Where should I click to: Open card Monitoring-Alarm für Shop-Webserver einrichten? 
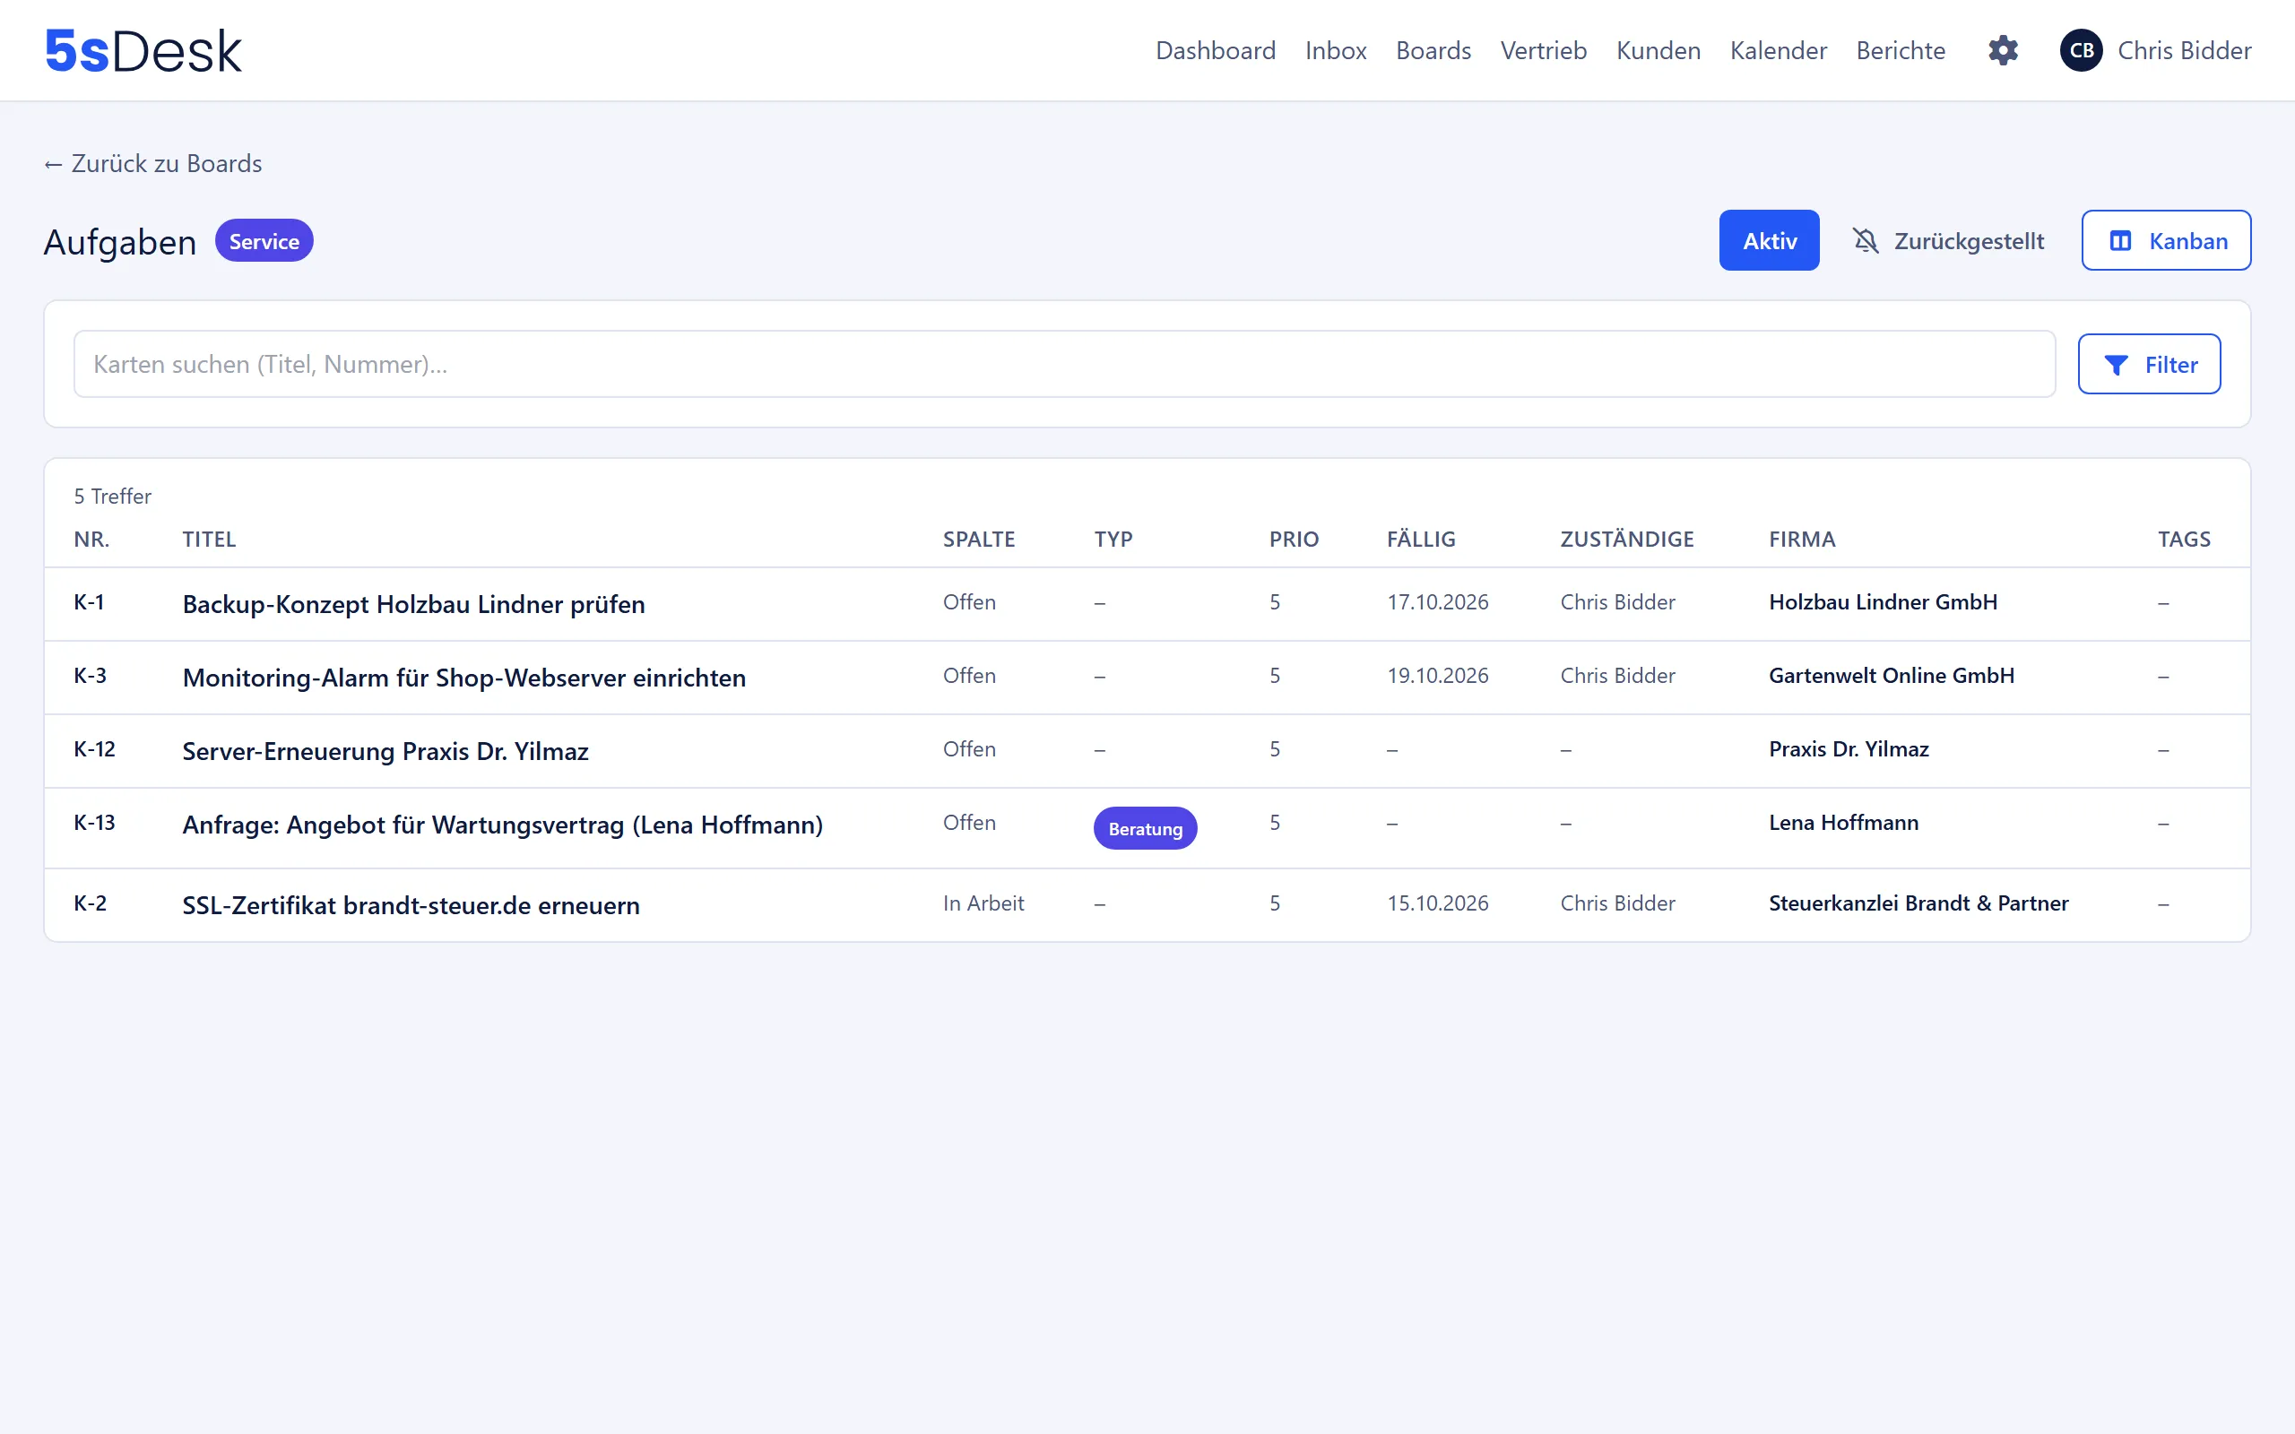[x=463, y=678]
